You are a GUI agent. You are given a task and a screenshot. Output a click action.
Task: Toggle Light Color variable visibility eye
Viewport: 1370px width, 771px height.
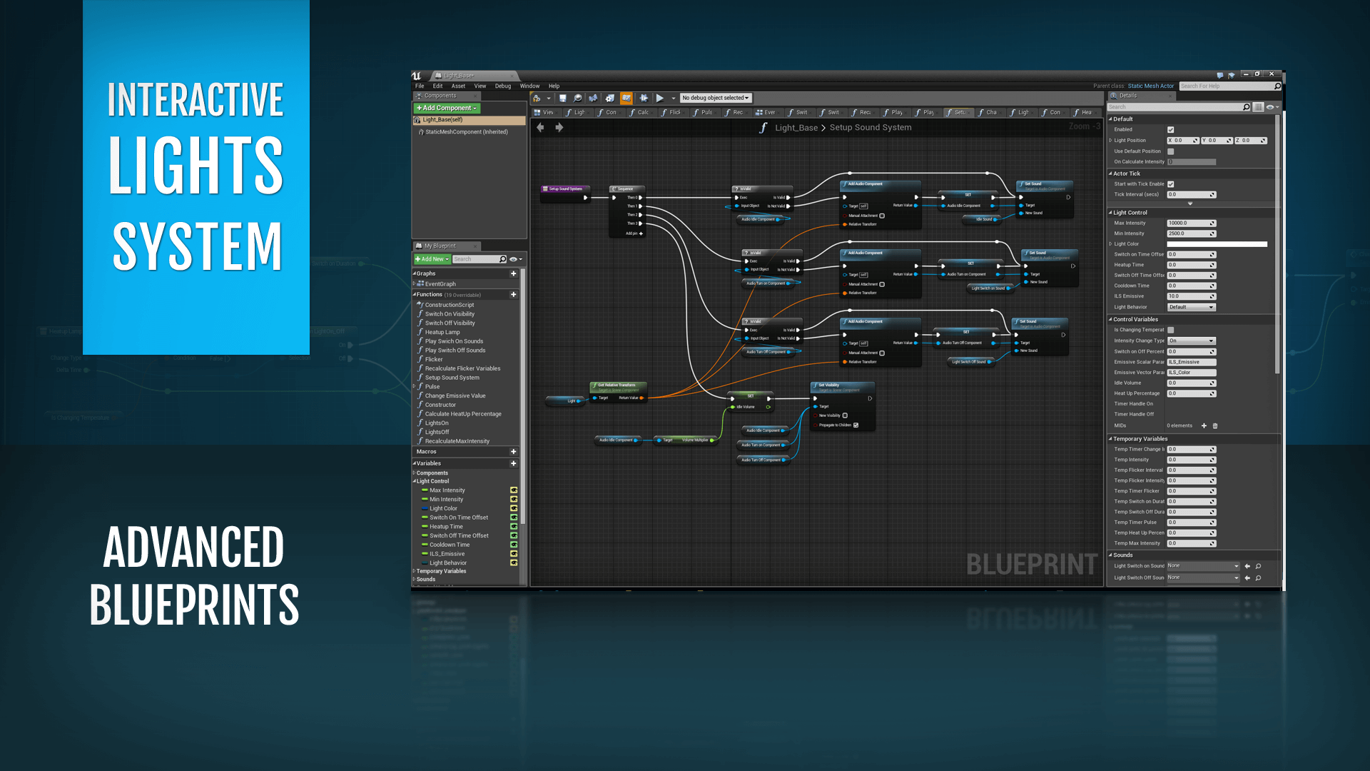514,508
